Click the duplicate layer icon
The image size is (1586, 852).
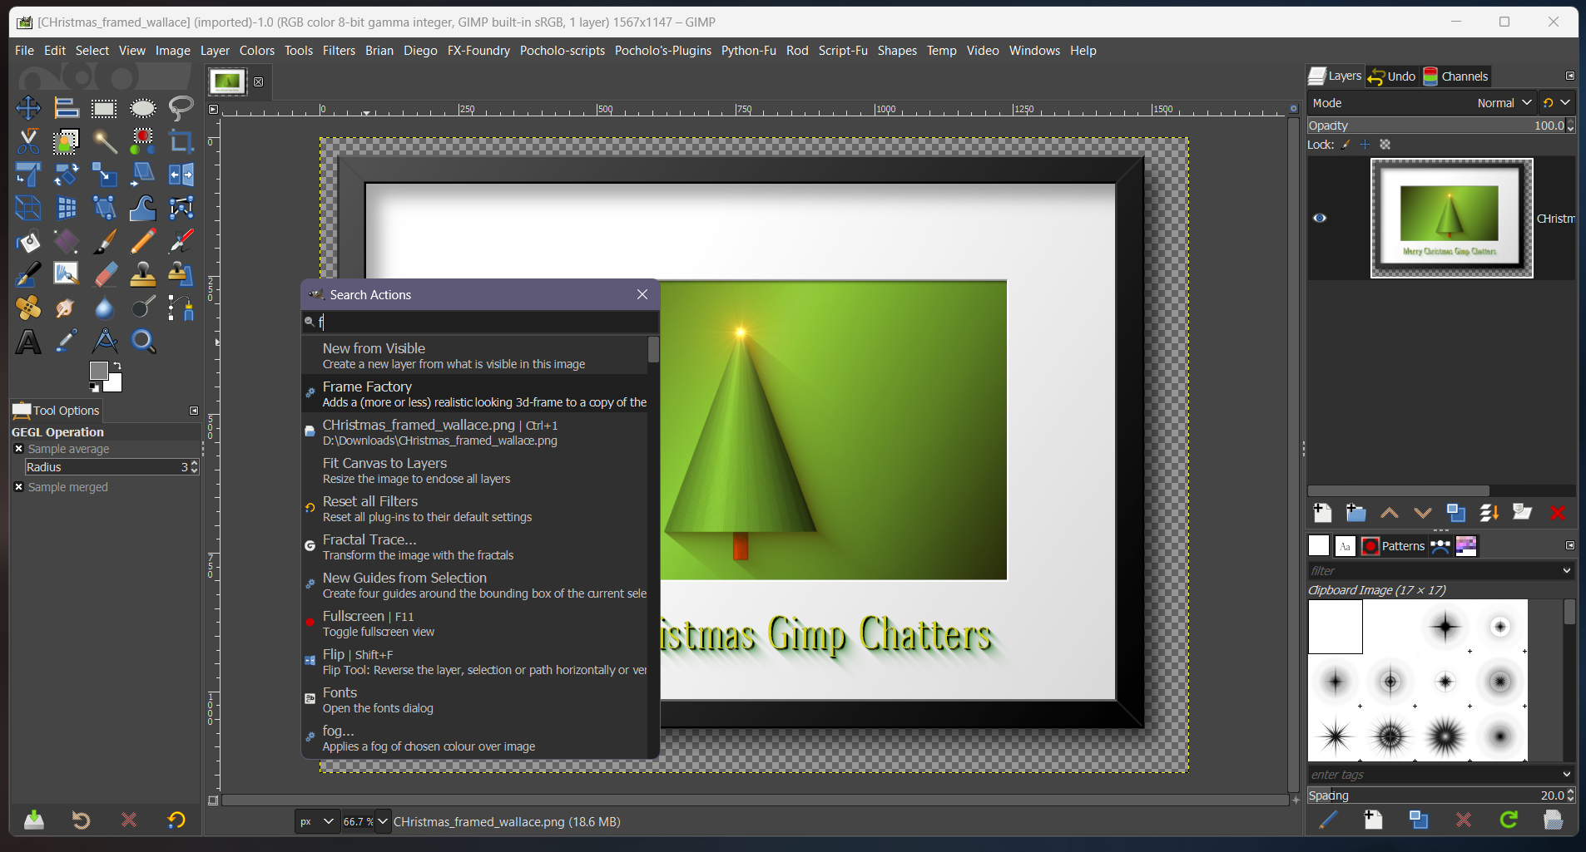1456,513
